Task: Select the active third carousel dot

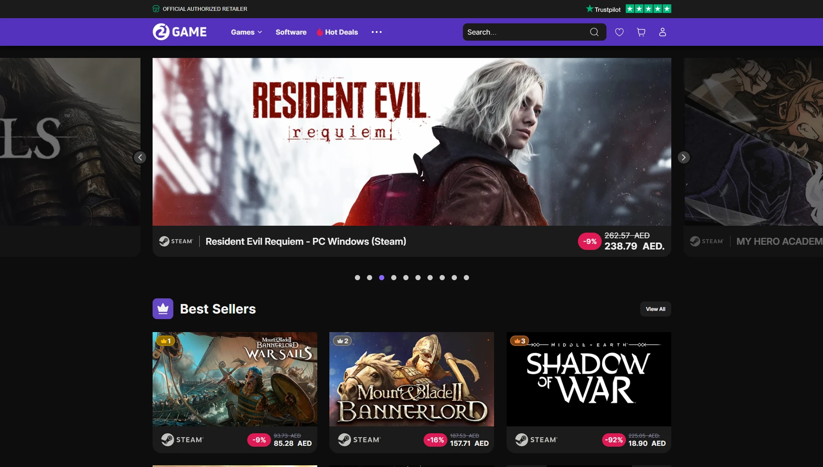Action: click(382, 278)
